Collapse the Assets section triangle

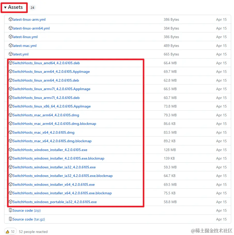point(5,7)
